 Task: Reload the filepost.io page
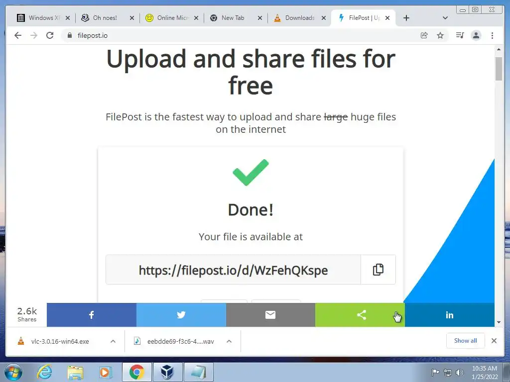[50, 35]
